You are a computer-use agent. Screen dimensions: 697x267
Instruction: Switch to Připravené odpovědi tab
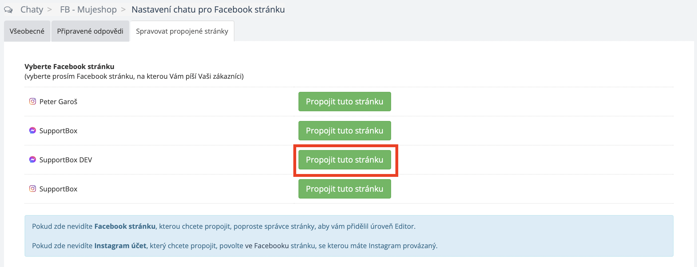pyautogui.click(x=90, y=31)
